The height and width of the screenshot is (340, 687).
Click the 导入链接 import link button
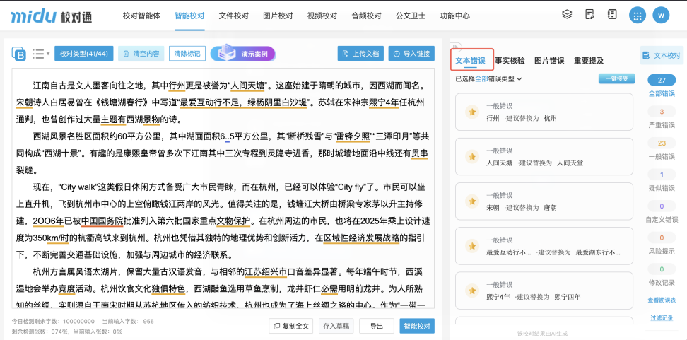coord(411,54)
